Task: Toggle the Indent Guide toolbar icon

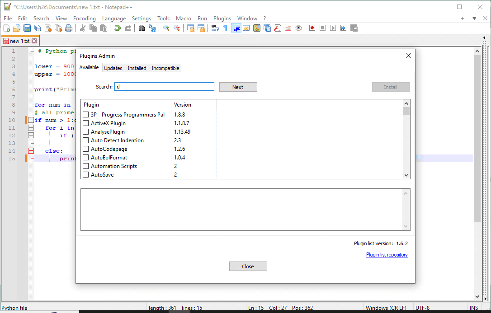Action: pos(236,28)
